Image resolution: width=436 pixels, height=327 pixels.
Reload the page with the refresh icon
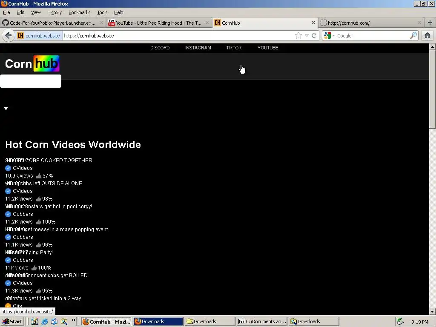[x=314, y=36]
